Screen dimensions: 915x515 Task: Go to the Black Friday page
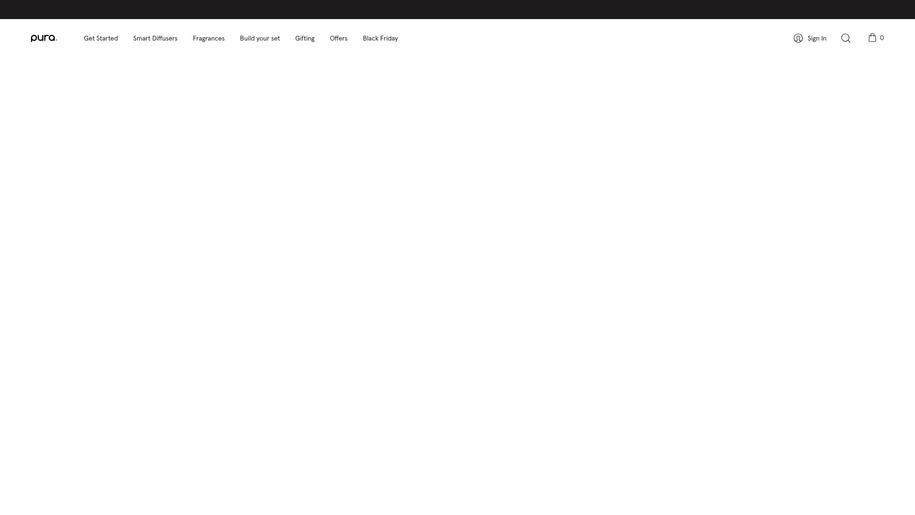380,38
